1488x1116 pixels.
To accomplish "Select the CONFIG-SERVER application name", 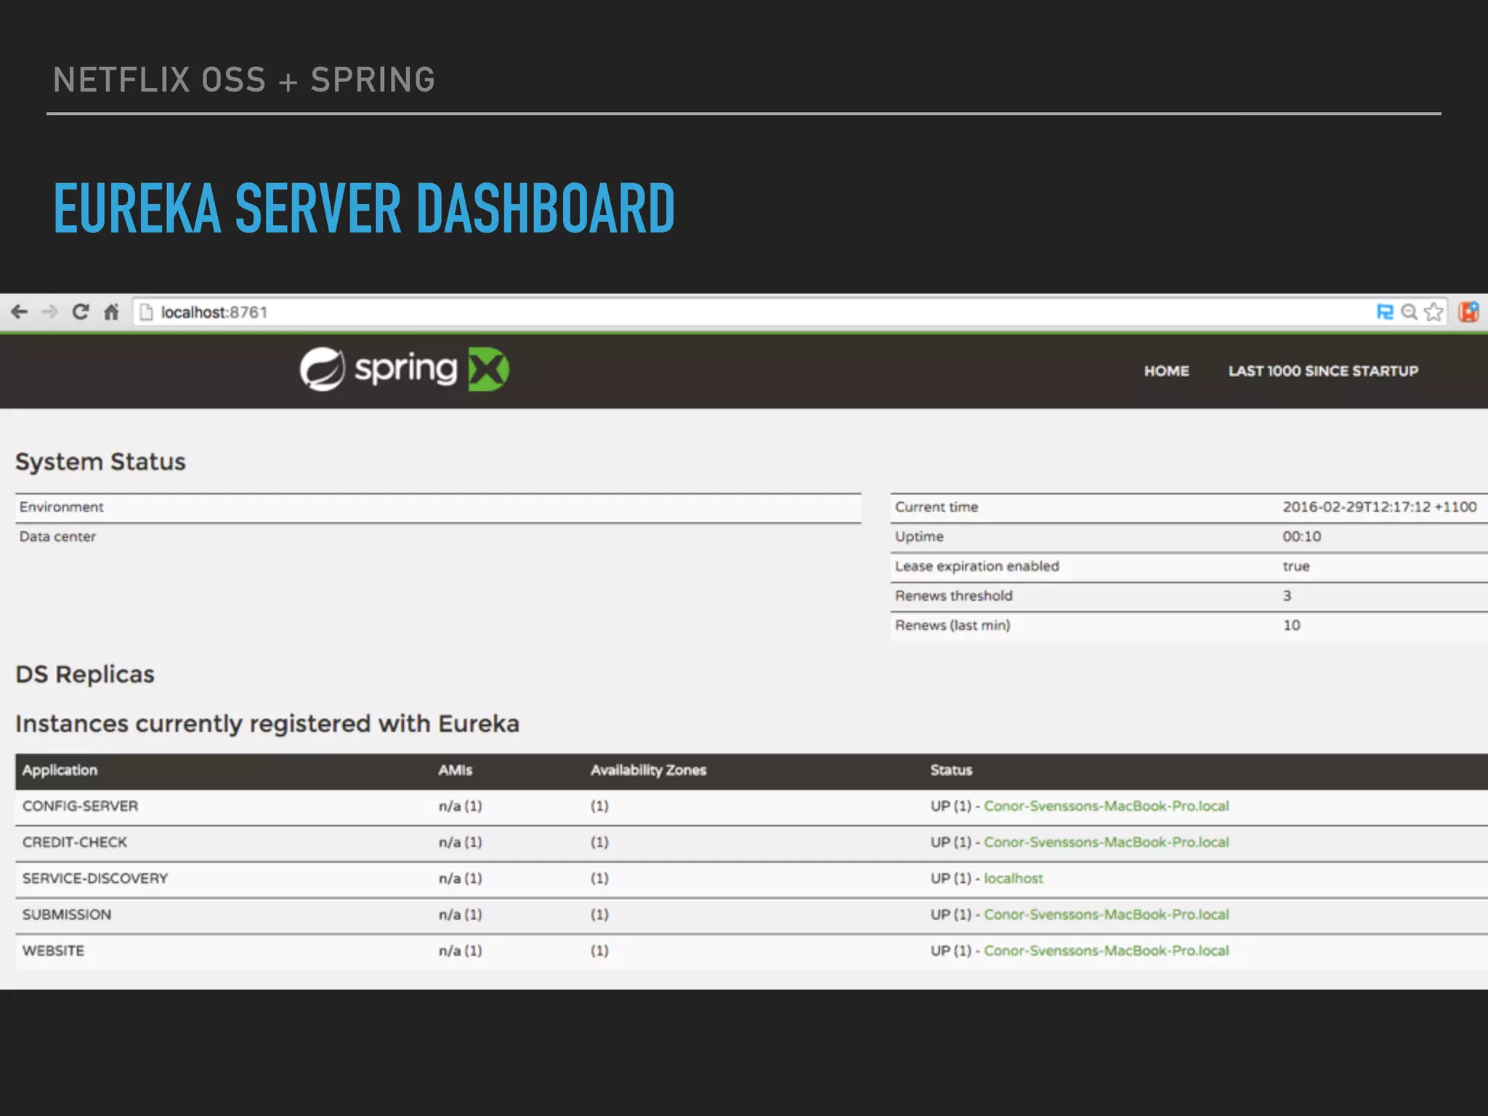I will [x=80, y=806].
